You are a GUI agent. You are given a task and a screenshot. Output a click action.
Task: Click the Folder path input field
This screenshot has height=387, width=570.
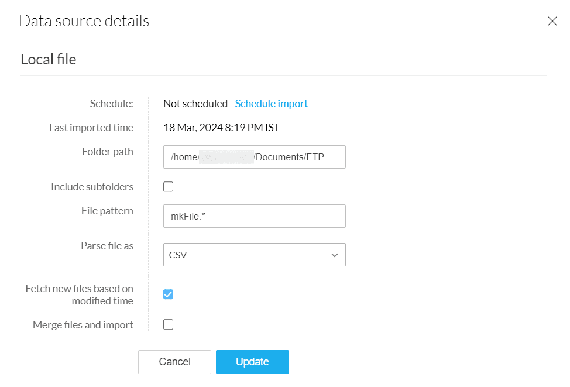[254, 157]
